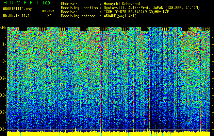Image resolution: width=214 pixels, height=136 pixels.
Task: Click the Receiving antenna label
Action: [x=78, y=16]
